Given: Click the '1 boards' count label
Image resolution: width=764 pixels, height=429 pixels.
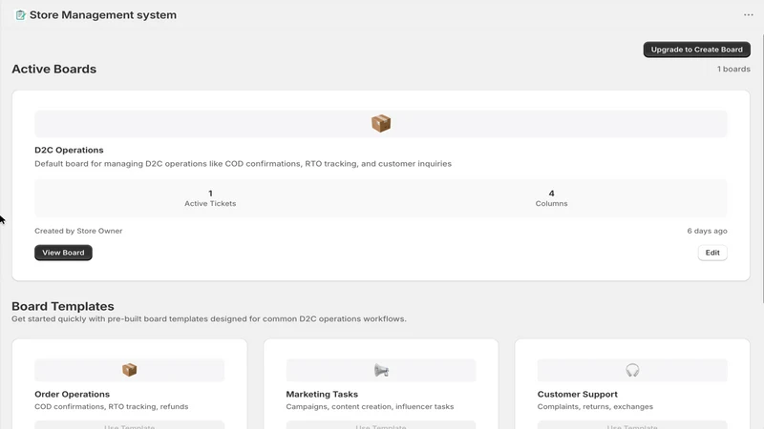Looking at the screenshot, I should pyautogui.click(x=733, y=69).
